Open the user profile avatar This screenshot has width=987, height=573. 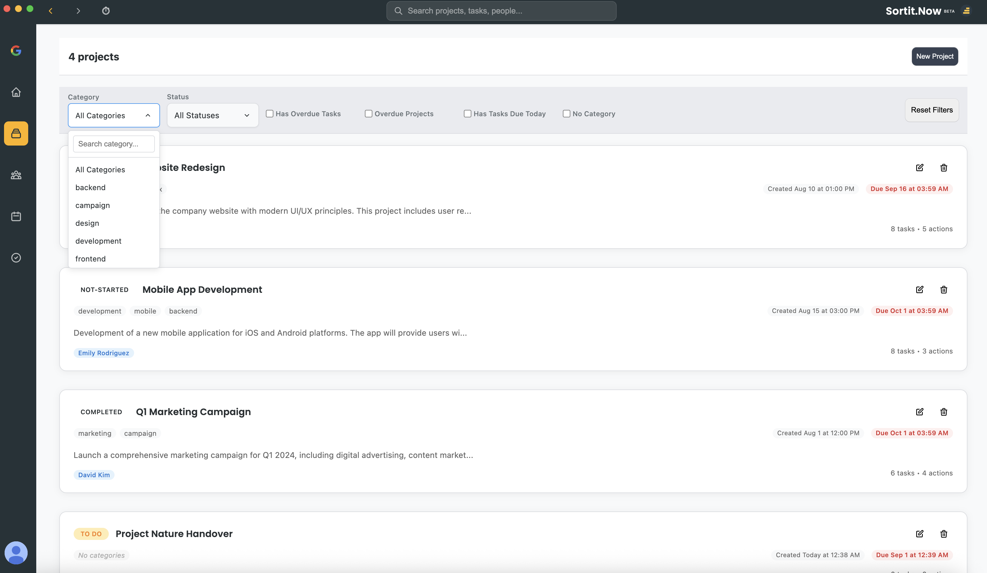tap(16, 552)
